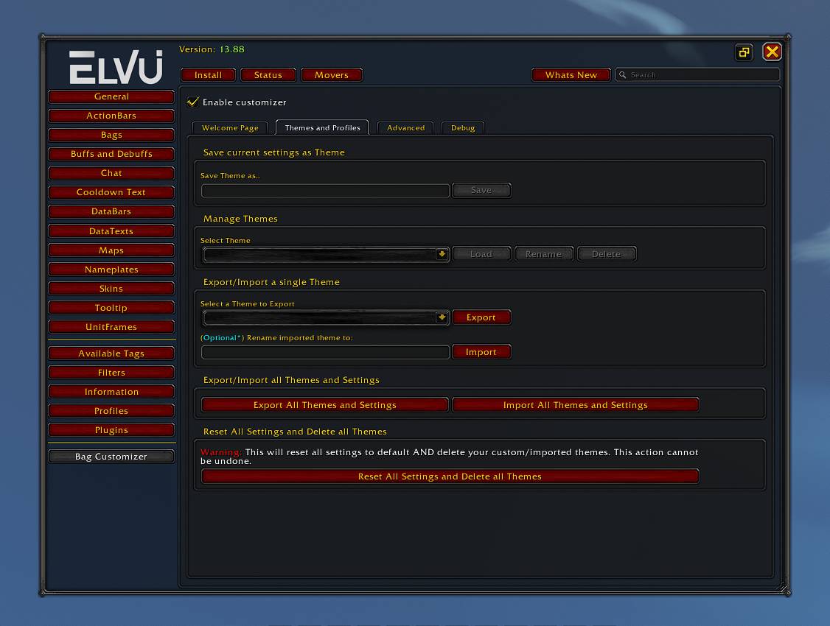Click the magnifier icon in Search
The image size is (830, 626).
tap(622, 75)
